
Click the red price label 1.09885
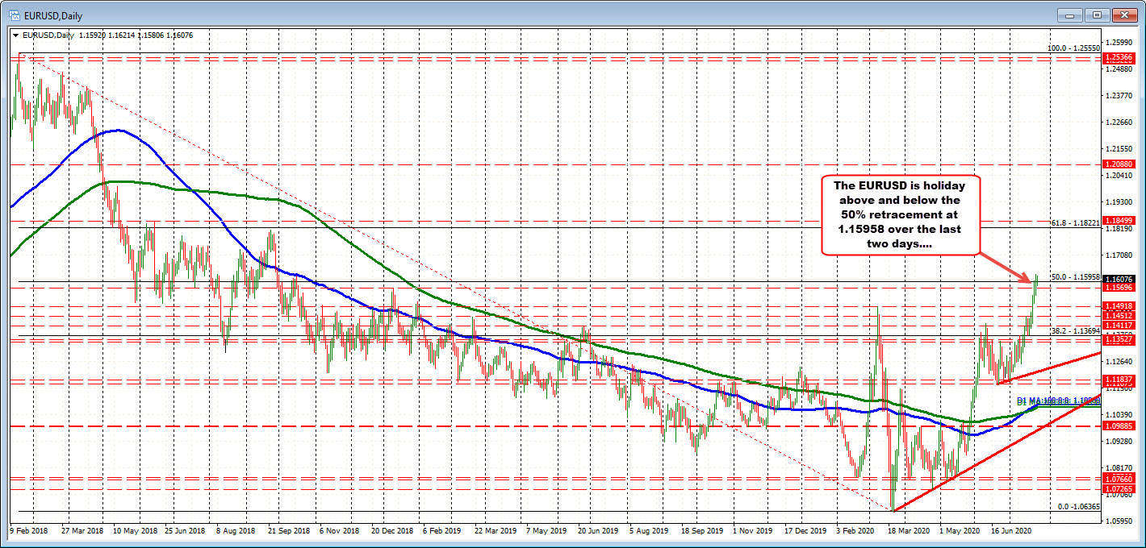[1119, 426]
